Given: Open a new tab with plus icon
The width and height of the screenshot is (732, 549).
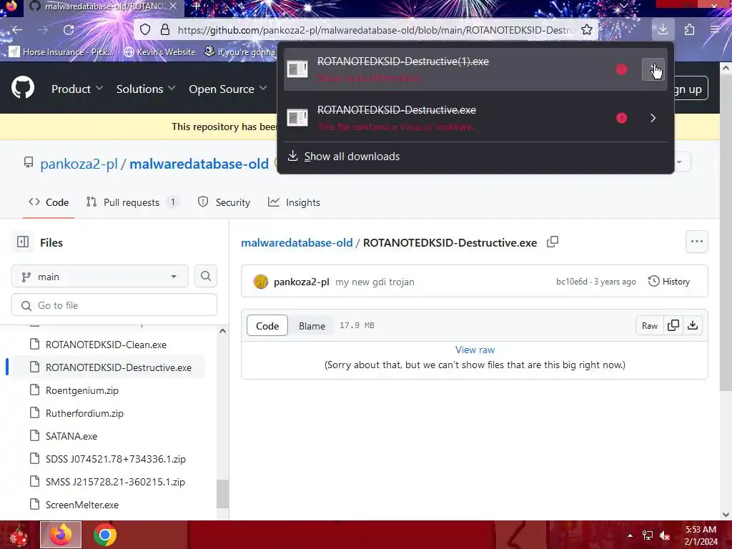Looking at the screenshot, I should click(x=196, y=6).
